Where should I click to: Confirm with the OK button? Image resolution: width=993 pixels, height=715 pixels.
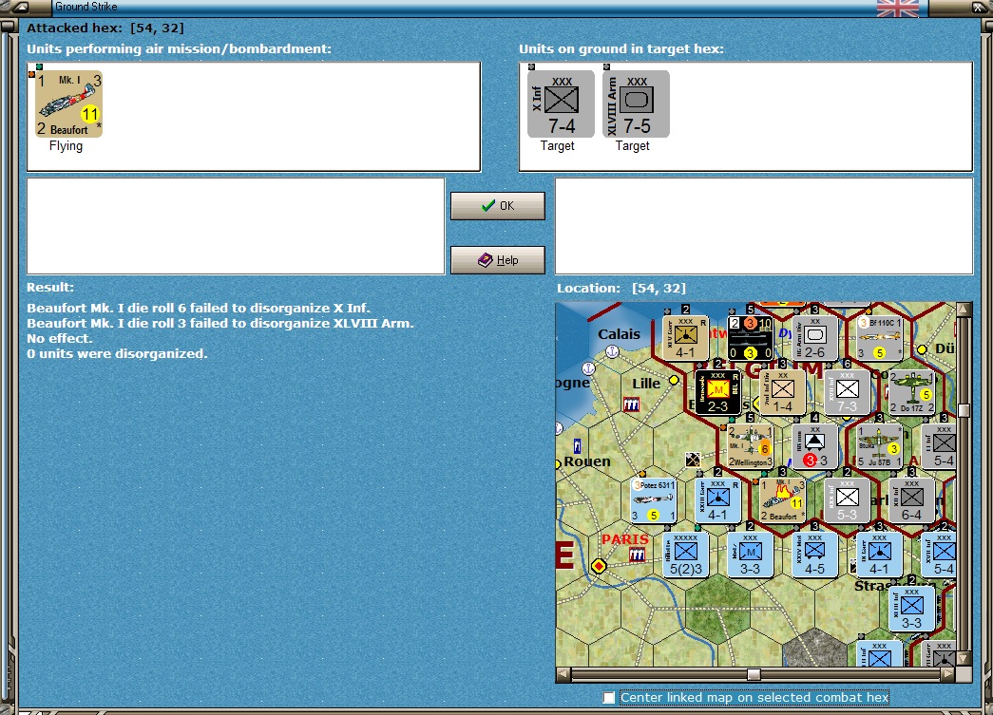pos(498,206)
